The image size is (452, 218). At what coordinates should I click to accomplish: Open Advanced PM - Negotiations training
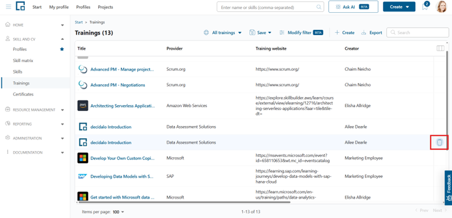[117, 85]
